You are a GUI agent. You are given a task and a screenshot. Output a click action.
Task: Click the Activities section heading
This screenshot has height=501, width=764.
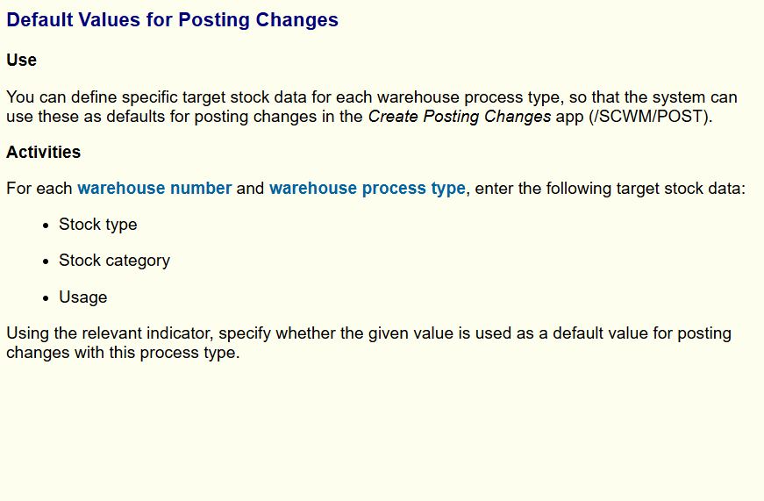43,152
